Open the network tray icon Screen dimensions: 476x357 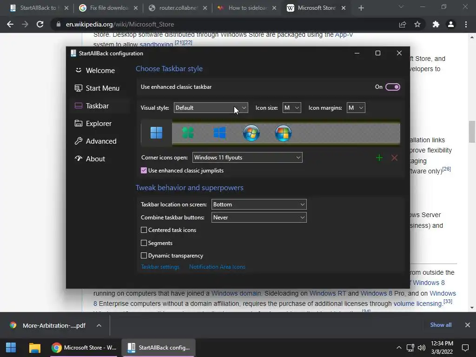click(x=410, y=348)
